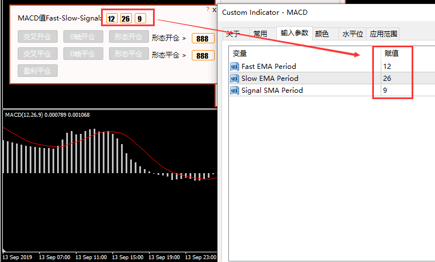Select the 应用范围 tab
This screenshot has width=435, height=262.
click(x=383, y=34)
